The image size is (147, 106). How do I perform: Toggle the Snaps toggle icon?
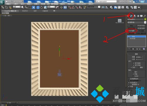69,7
